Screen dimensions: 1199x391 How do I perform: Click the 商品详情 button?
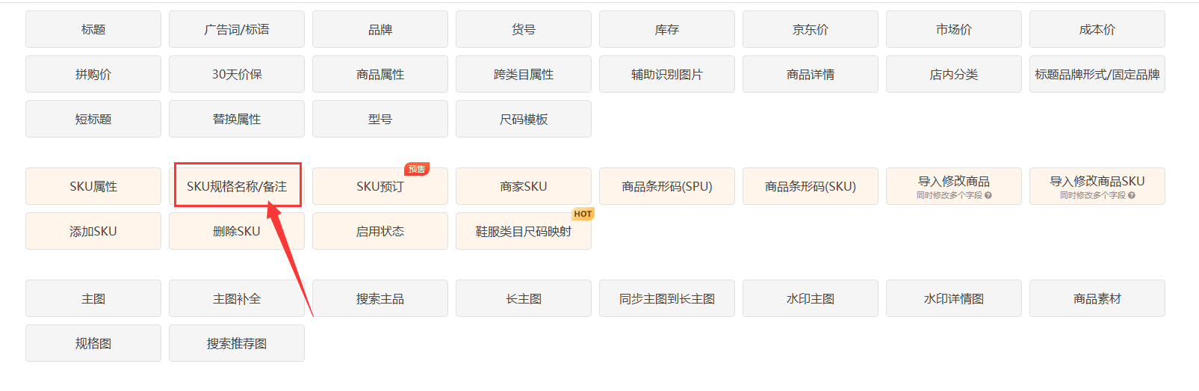click(x=811, y=74)
